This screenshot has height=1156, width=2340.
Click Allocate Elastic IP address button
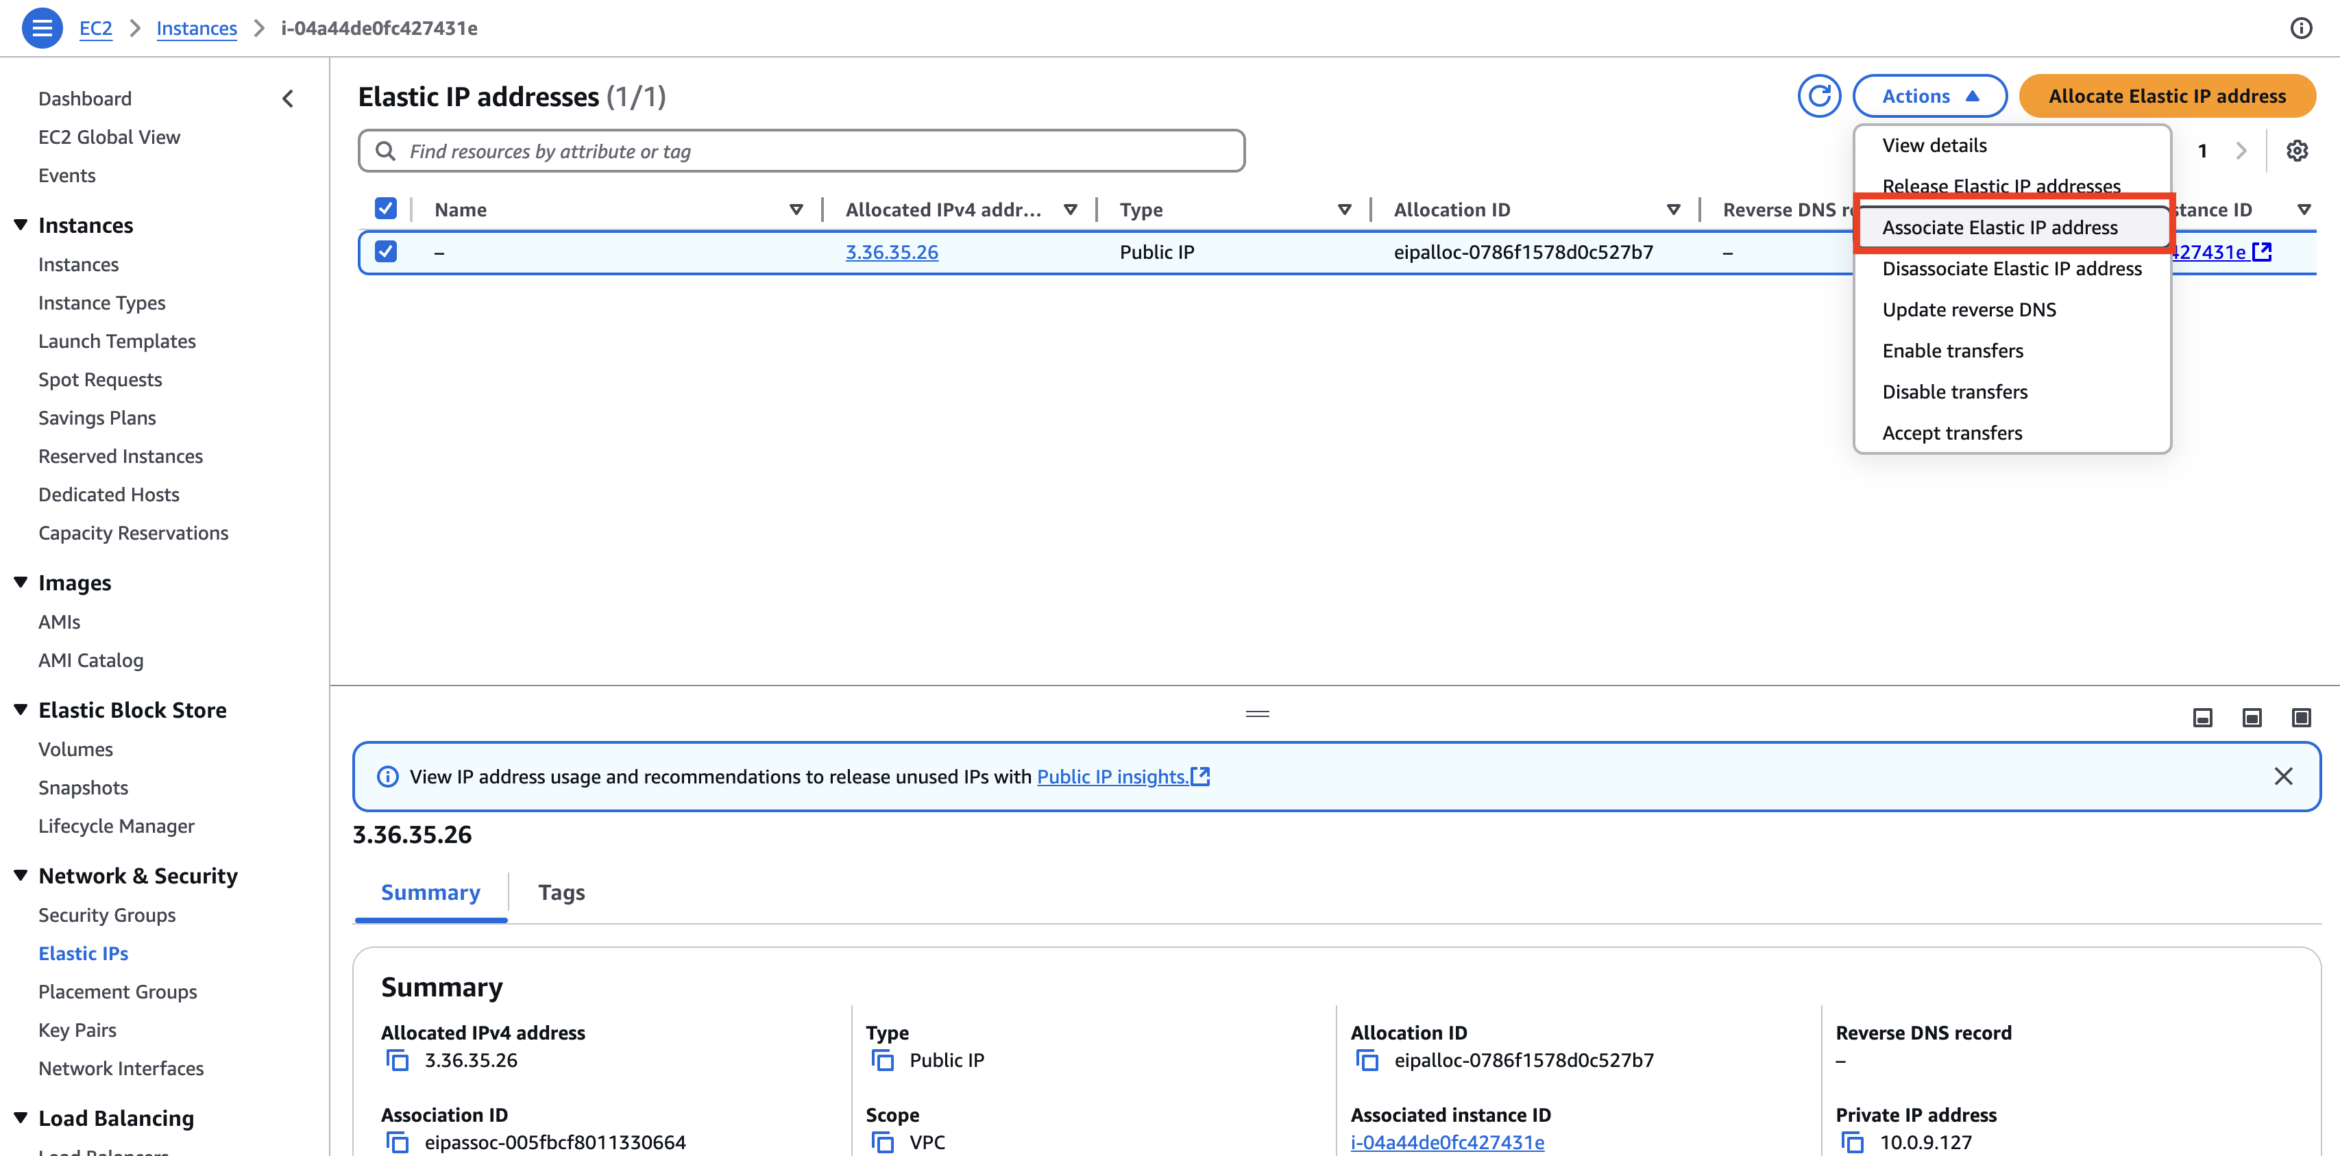click(x=2167, y=96)
